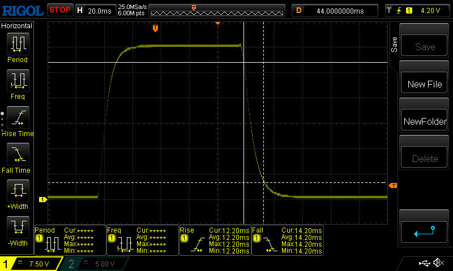Click the Rise measurement Cur:12.20ms value

[229, 231]
